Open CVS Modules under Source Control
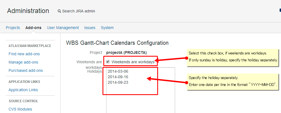The width and height of the screenshot is (281, 113). (20, 109)
